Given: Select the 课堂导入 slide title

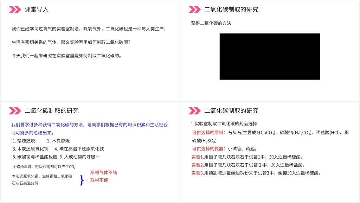Looking at the screenshot, I should [x=37, y=9].
